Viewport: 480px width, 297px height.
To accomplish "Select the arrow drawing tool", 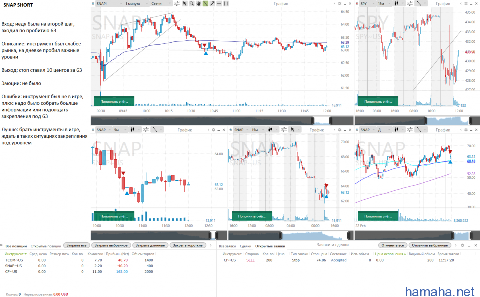I will (x=212, y=3).
